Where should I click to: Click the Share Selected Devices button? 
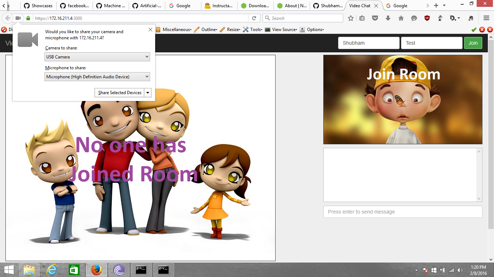pyautogui.click(x=119, y=93)
